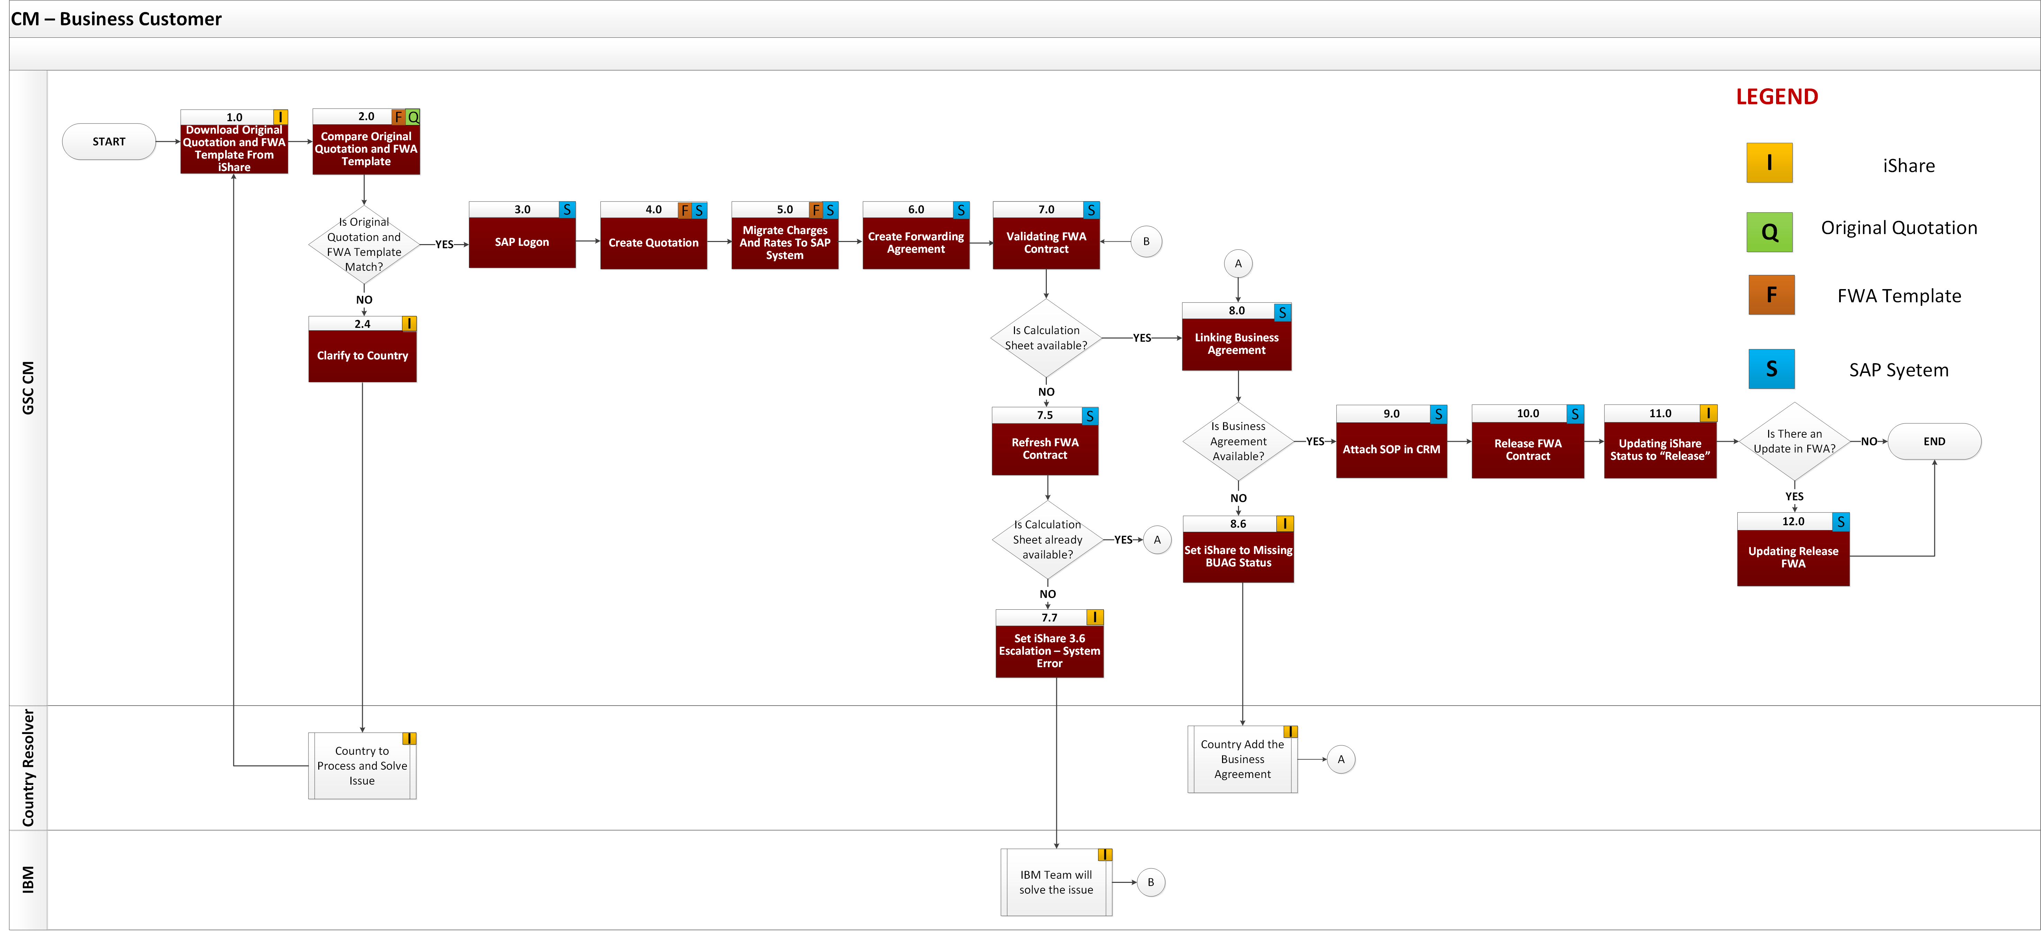Click connector B next to Validating FWA Contract
2041x931 pixels.
click(x=1146, y=242)
